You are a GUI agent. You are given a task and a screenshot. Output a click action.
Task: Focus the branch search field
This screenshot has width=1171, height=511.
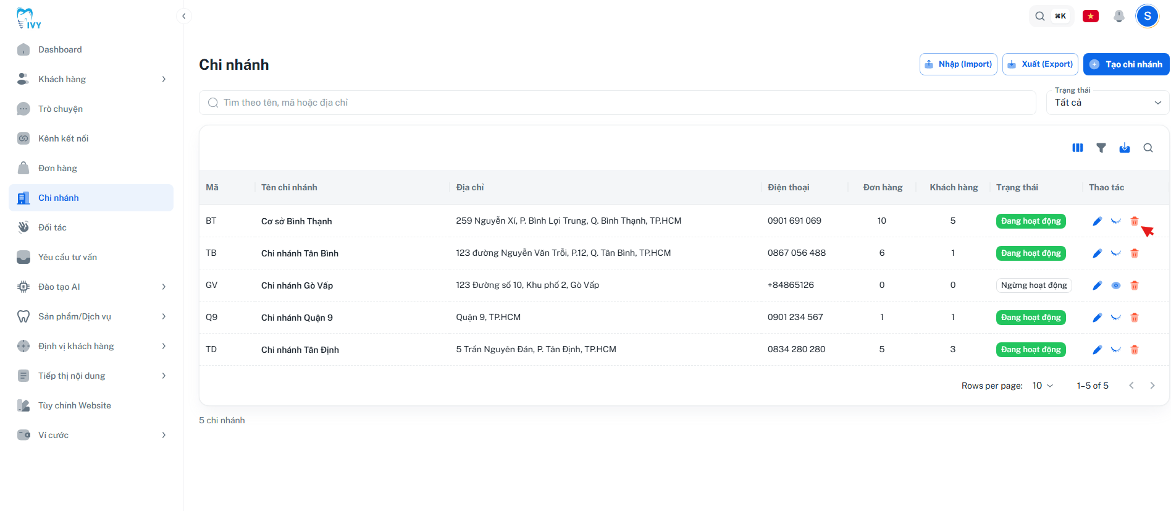[x=617, y=103]
